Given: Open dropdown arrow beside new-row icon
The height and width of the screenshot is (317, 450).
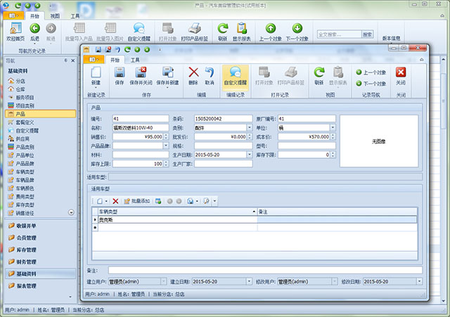Looking at the screenshot, I should (106, 201).
